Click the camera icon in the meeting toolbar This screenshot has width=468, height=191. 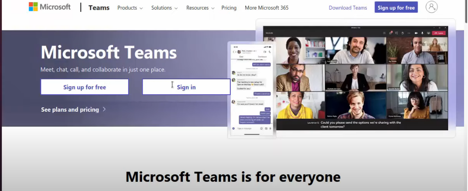(415, 33)
